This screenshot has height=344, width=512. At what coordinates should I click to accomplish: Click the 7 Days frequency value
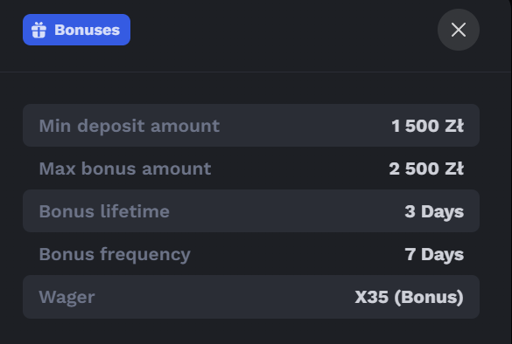tap(434, 255)
